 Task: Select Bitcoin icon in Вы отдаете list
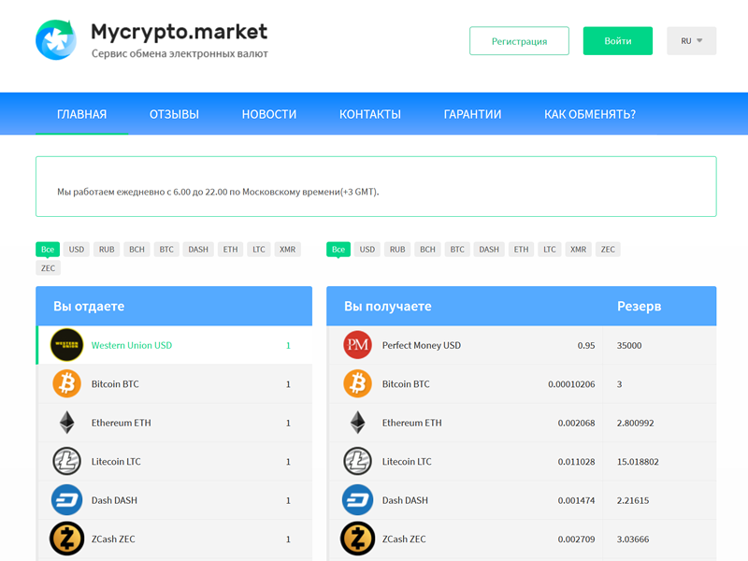click(x=66, y=383)
